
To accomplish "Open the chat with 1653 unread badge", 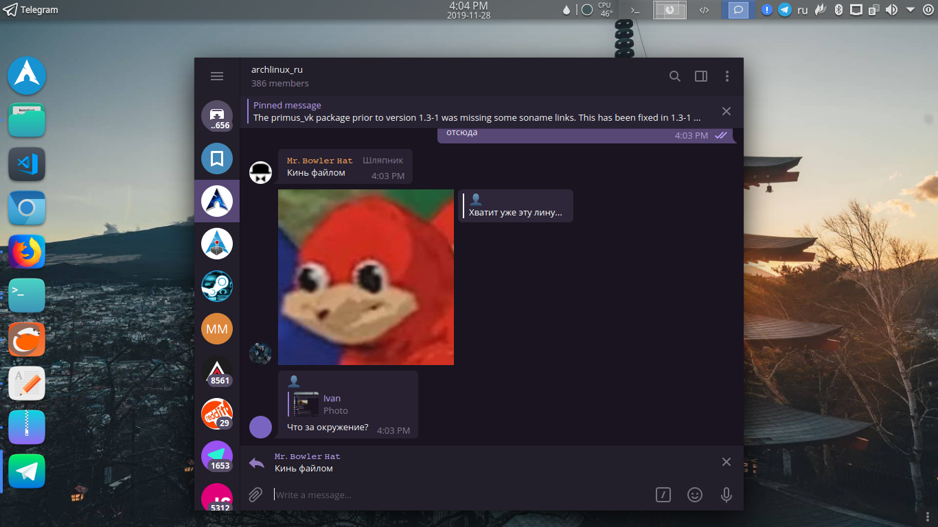I will tap(217, 456).
